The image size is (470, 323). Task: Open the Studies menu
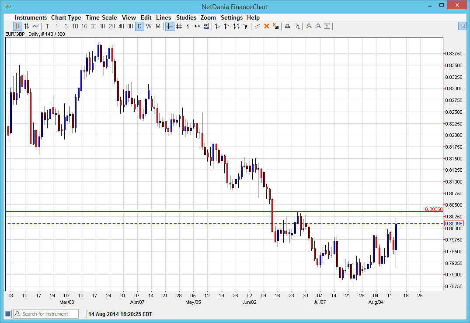[186, 17]
